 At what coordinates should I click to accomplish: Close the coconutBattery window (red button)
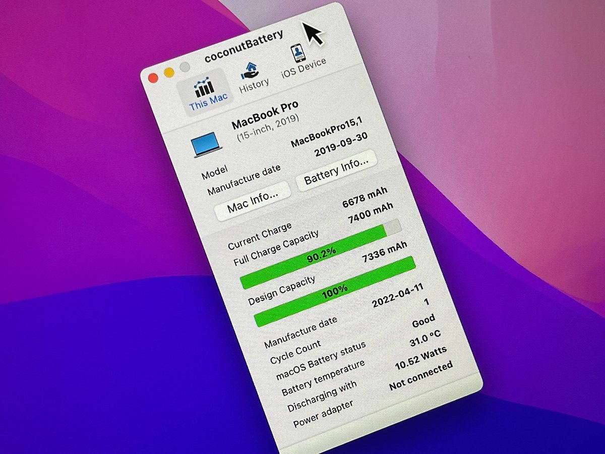coord(153,78)
